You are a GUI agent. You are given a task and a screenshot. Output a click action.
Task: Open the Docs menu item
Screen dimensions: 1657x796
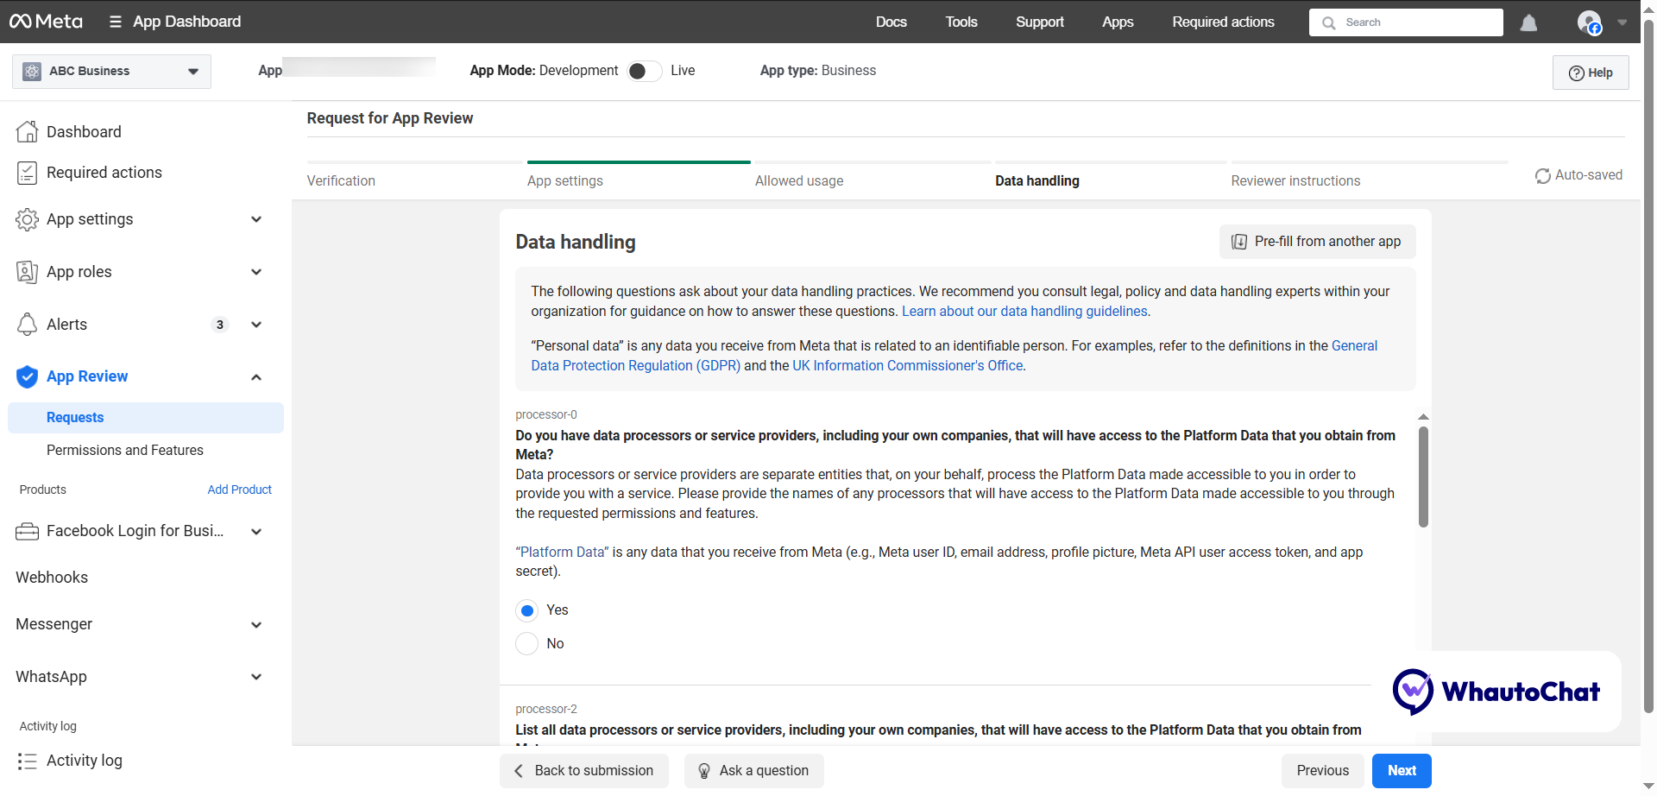[891, 22]
